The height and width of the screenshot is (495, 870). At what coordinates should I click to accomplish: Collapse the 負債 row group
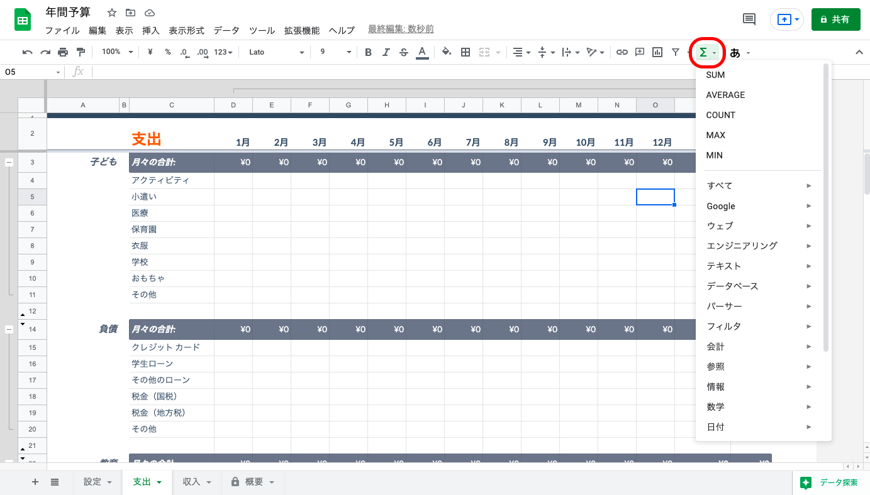tap(9, 329)
